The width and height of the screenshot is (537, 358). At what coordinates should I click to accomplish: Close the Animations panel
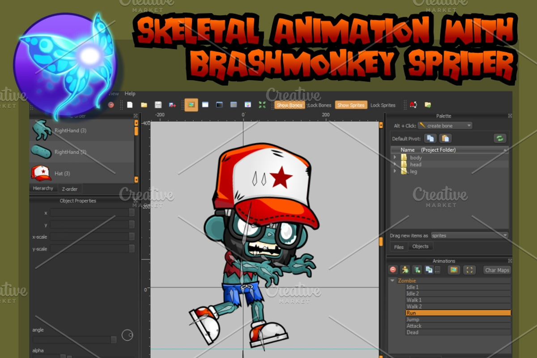click(510, 261)
